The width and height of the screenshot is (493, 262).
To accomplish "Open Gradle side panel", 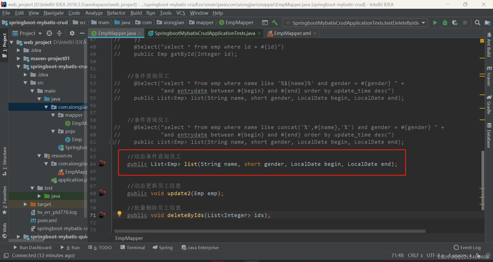I will pos(489,105).
